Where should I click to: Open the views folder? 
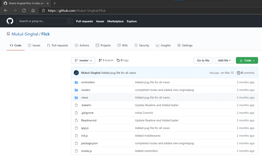click(84, 98)
